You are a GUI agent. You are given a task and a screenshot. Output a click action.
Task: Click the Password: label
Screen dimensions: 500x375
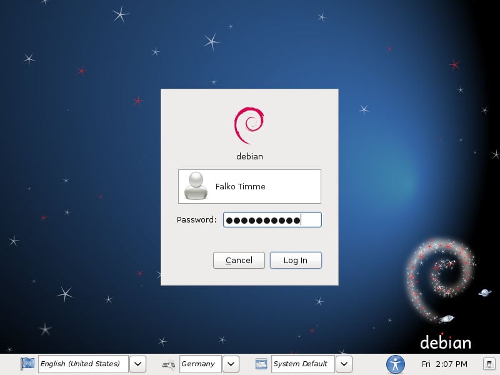(196, 220)
